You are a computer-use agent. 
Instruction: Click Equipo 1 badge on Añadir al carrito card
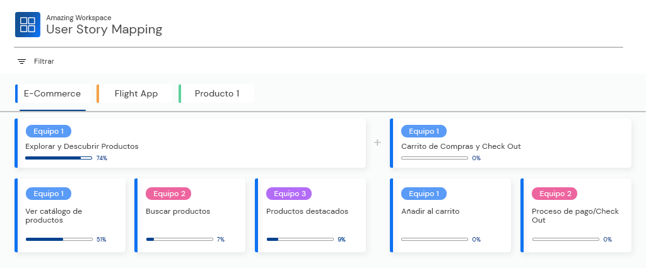point(424,194)
